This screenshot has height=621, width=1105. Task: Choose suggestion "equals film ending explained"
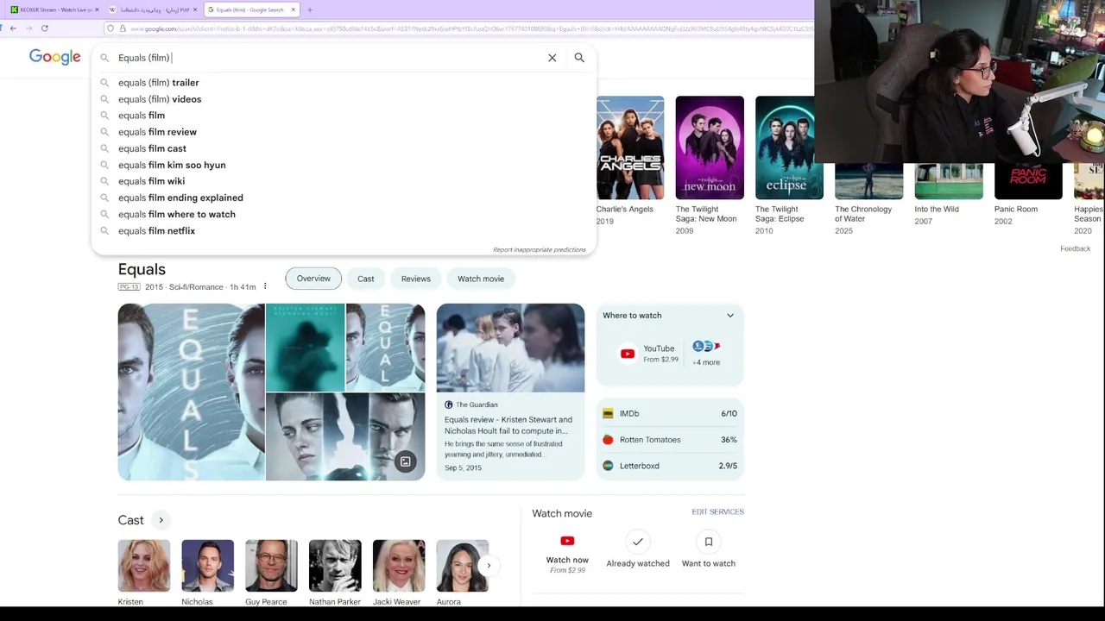point(181,198)
